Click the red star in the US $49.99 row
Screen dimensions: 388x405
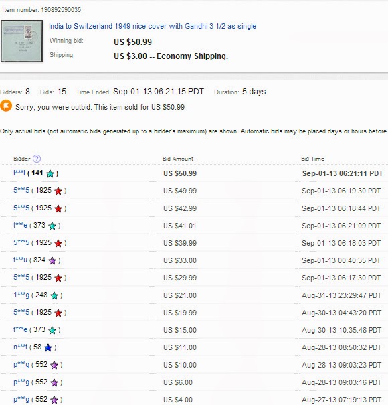click(x=58, y=191)
